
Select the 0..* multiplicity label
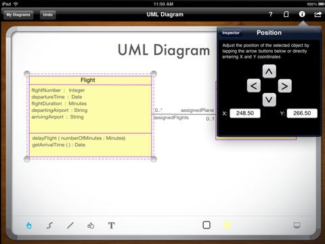tap(158, 110)
